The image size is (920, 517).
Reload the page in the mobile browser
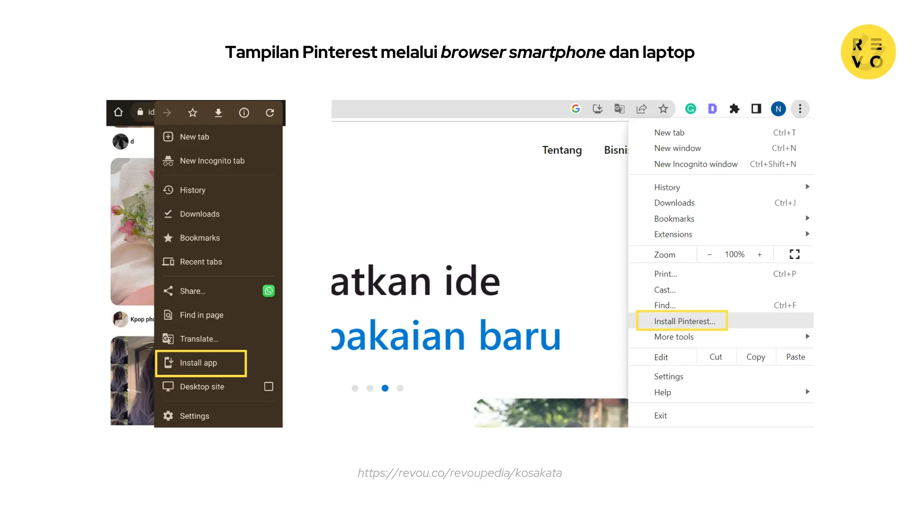(x=270, y=112)
